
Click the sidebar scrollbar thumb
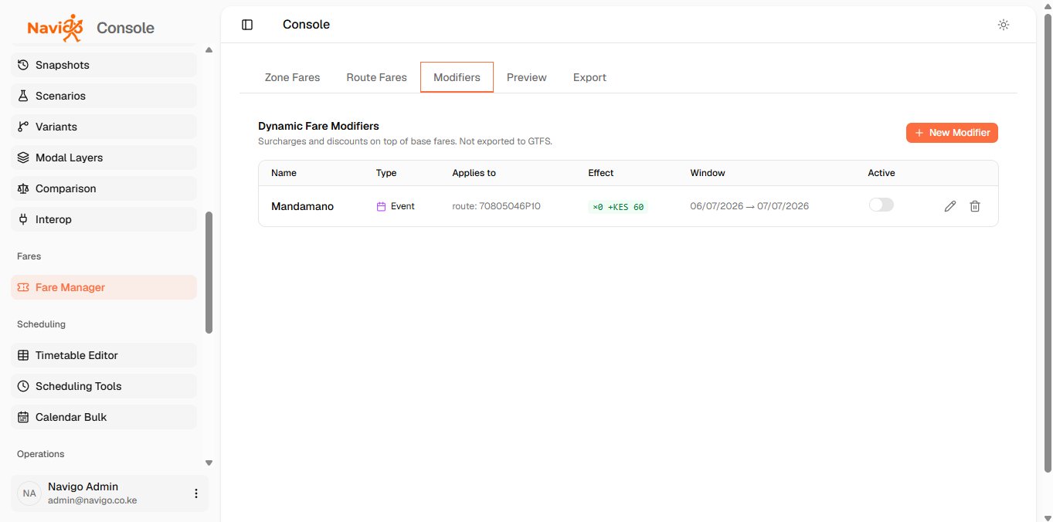tap(209, 273)
